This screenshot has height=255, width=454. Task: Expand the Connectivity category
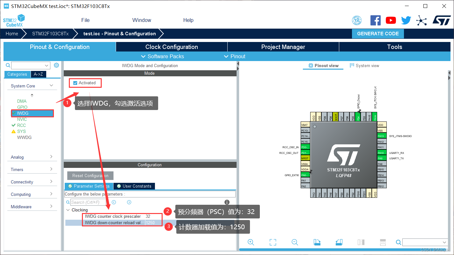tap(32, 182)
